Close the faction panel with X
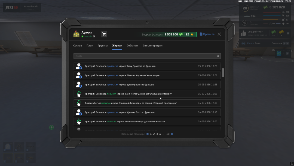This screenshot has height=166, width=294. 219,34
